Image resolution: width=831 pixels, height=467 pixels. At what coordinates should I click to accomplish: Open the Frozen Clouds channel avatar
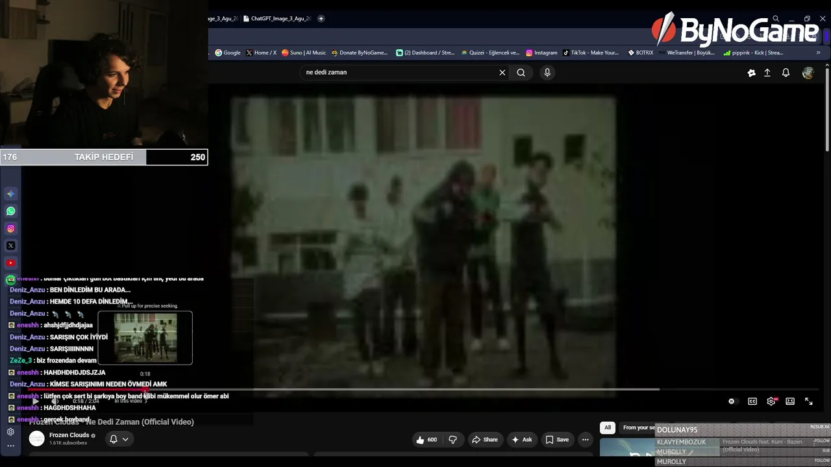[x=37, y=439]
